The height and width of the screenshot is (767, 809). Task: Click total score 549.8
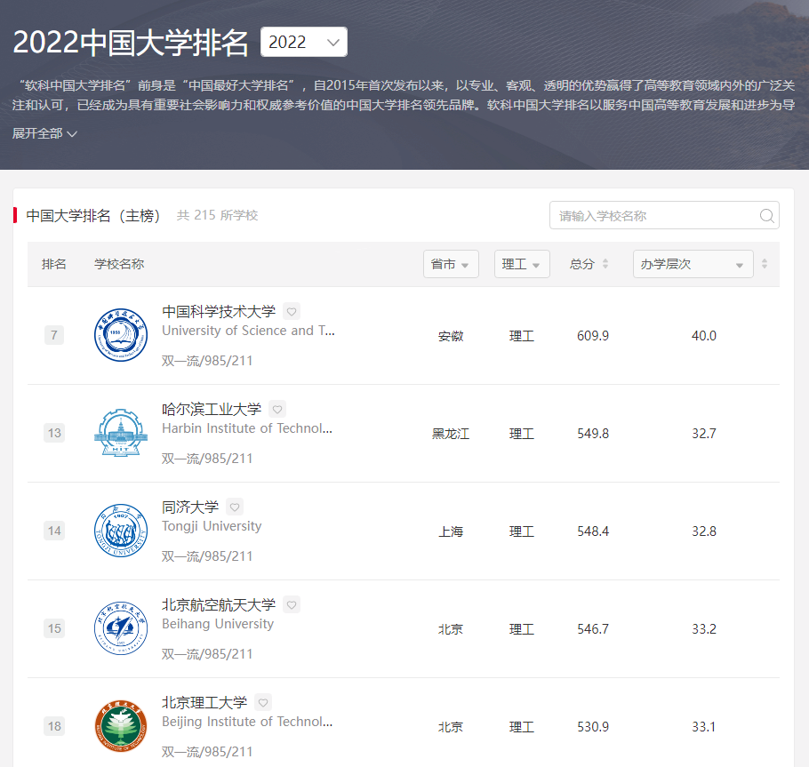(593, 434)
